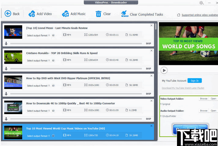Image resolution: width=218 pixels, height=146 pixels.
Task: Click the Add Video icon
Action: pos(32,14)
